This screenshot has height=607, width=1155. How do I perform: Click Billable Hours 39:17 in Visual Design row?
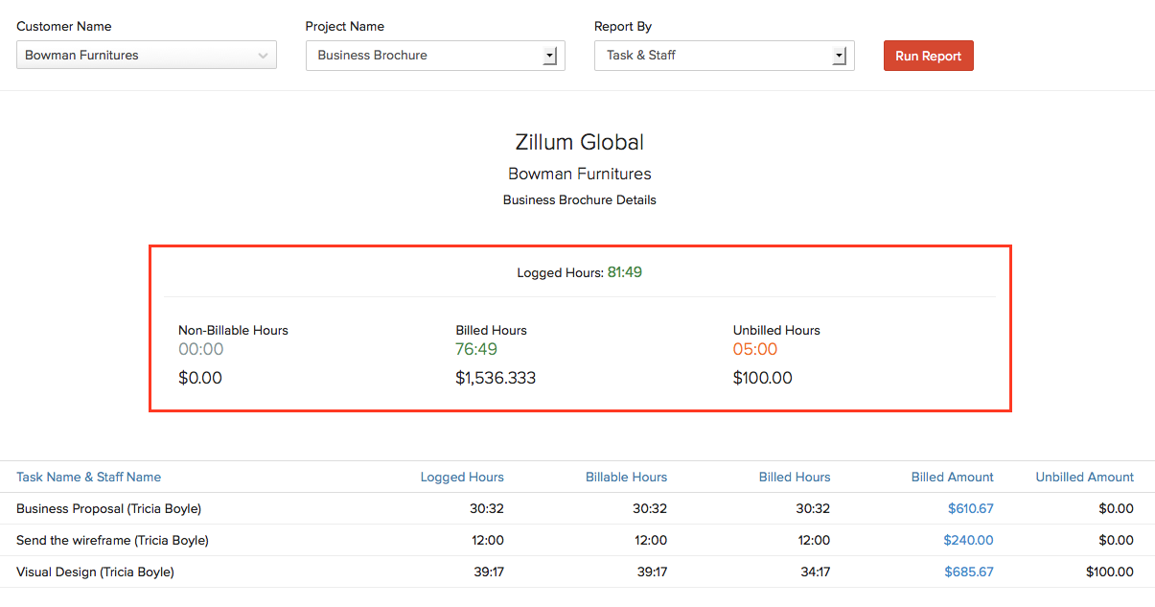coord(650,572)
